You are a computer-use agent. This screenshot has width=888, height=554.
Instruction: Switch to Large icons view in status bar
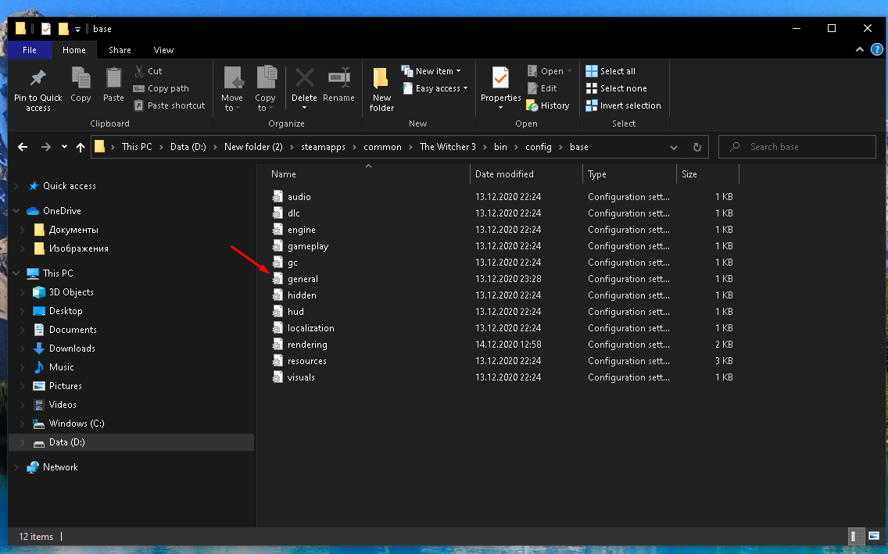874,536
